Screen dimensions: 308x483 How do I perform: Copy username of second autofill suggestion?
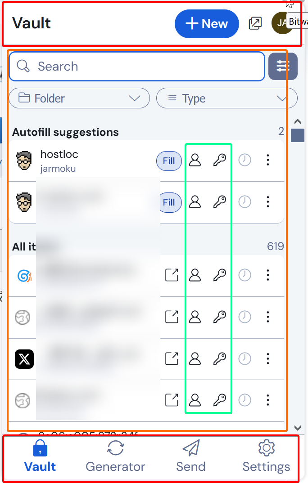[x=195, y=202]
